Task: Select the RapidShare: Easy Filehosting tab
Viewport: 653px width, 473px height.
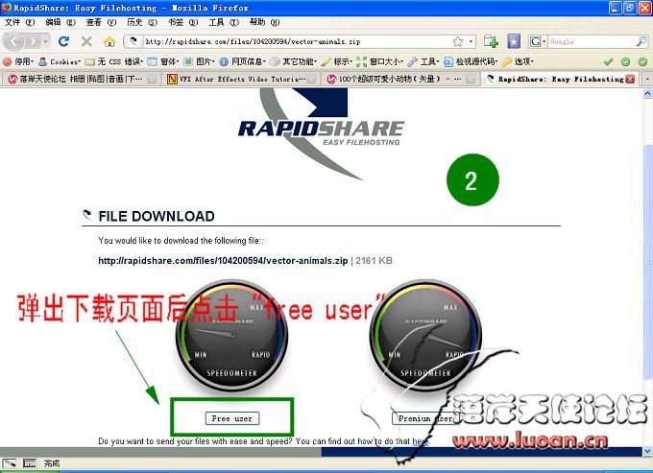Action: (x=561, y=79)
